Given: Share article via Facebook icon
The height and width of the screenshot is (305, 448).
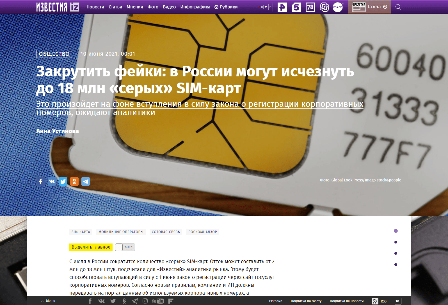Looking at the screenshot, I should (x=41, y=181).
